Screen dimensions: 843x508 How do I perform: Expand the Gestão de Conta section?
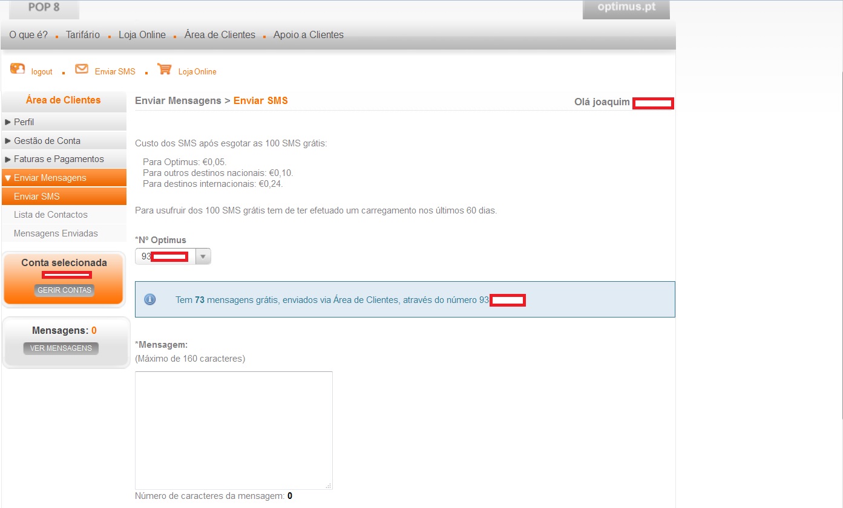pyautogui.click(x=64, y=141)
